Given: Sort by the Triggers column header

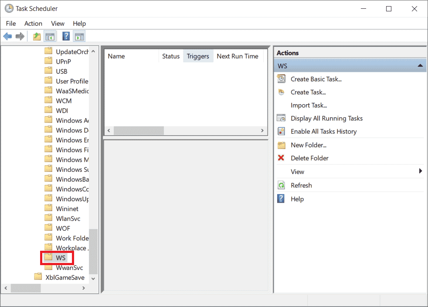Looking at the screenshot, I should (x=198, y=56).
